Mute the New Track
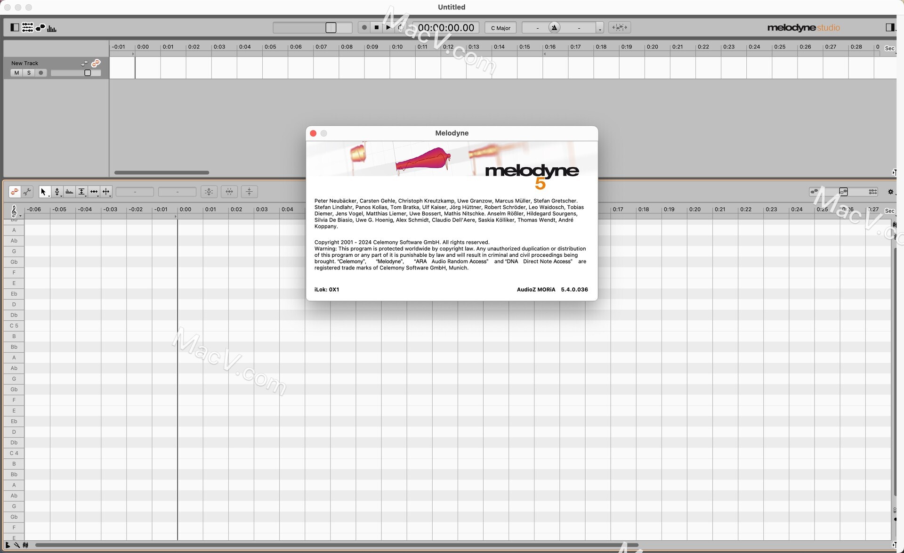The image size is (904, 553). click(x=16, y=73)
